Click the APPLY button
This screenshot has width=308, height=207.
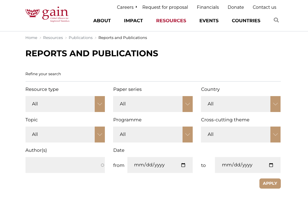point(270,183)
